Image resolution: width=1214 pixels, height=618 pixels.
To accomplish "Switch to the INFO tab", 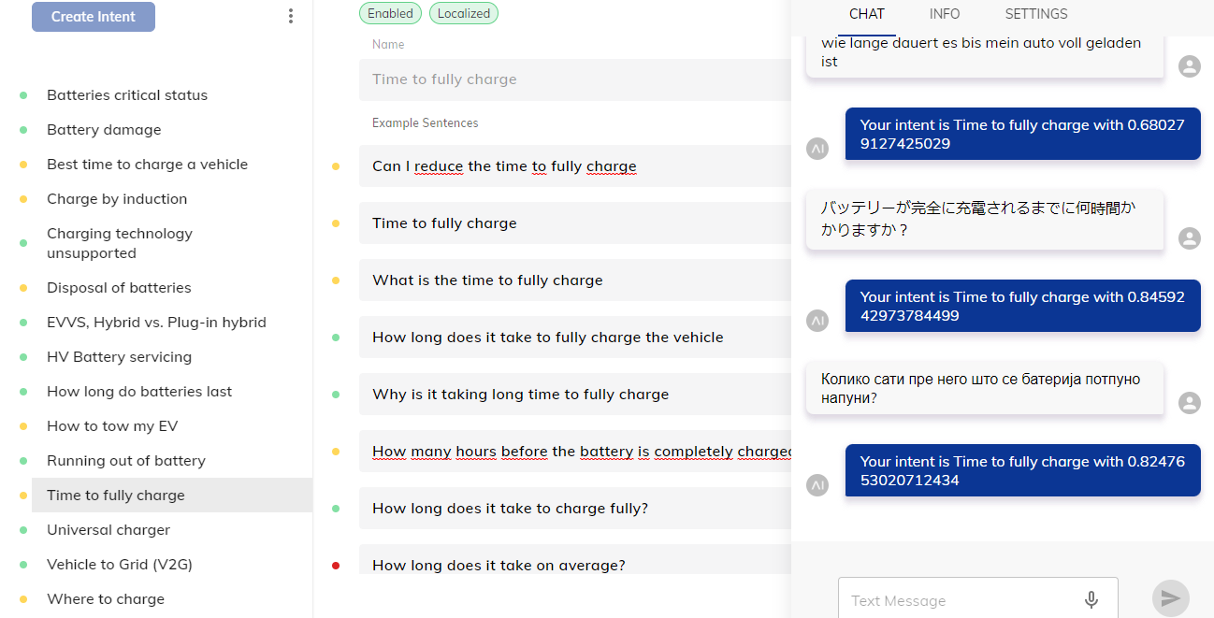I will coord(945,14).
